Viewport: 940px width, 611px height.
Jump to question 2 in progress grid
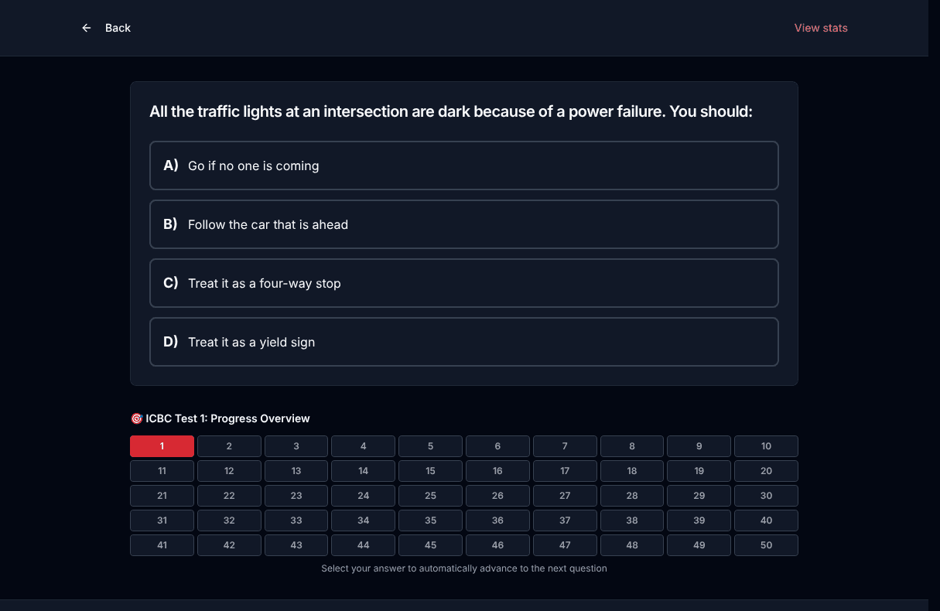coord(229,446)
